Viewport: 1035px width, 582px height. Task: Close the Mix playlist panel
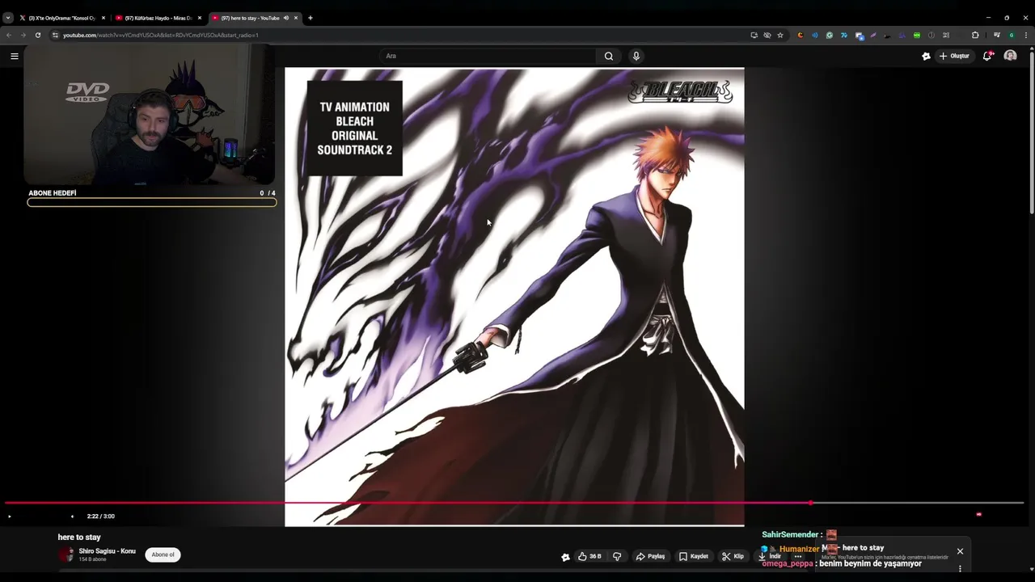click(960, 551)
